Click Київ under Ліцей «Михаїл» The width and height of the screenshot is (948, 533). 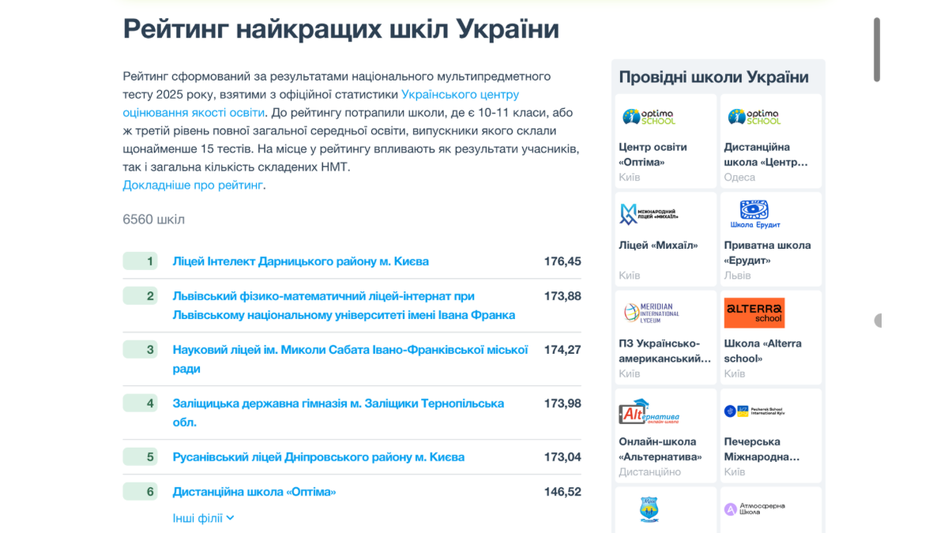pos(630,276)
